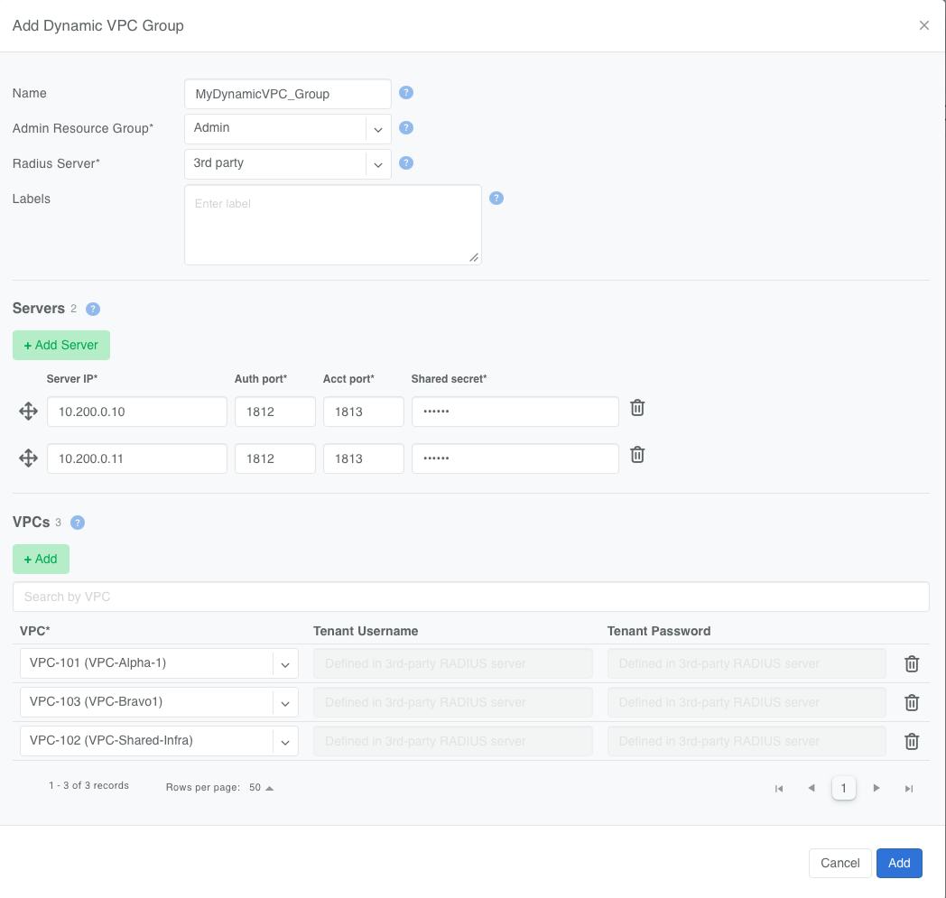This screenshot has height=898, width=946.
Task: Click move handle for server 10.200.0.11
Action: (28, 458)
